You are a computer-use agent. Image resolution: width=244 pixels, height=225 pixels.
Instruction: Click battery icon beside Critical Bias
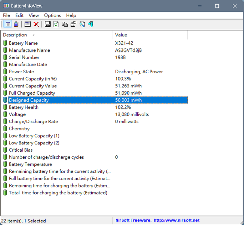click(5, 150)
